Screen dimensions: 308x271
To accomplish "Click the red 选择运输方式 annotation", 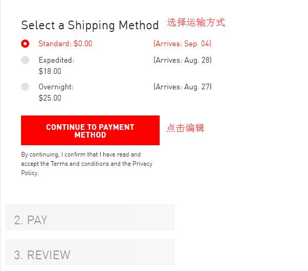I will pyautogui.click(x=196, y=23).
